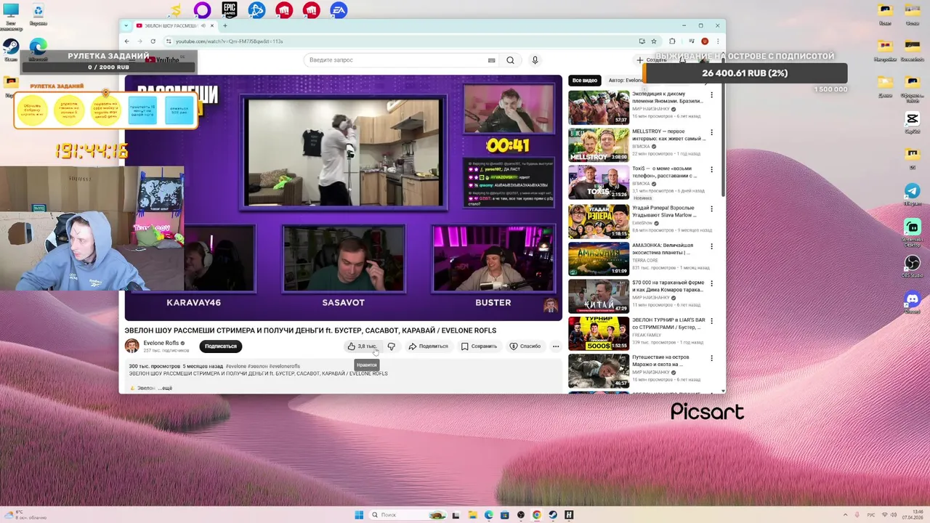Select the Автор: Evelone filter chip
This screenshot has height=523, width=930.
[x=625, y=81]
